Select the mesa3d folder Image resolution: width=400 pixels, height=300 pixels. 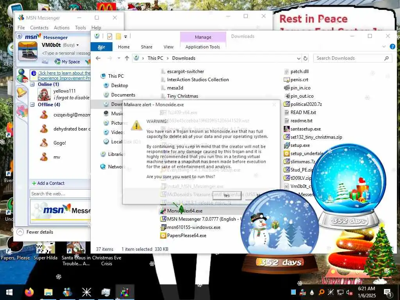175,88
